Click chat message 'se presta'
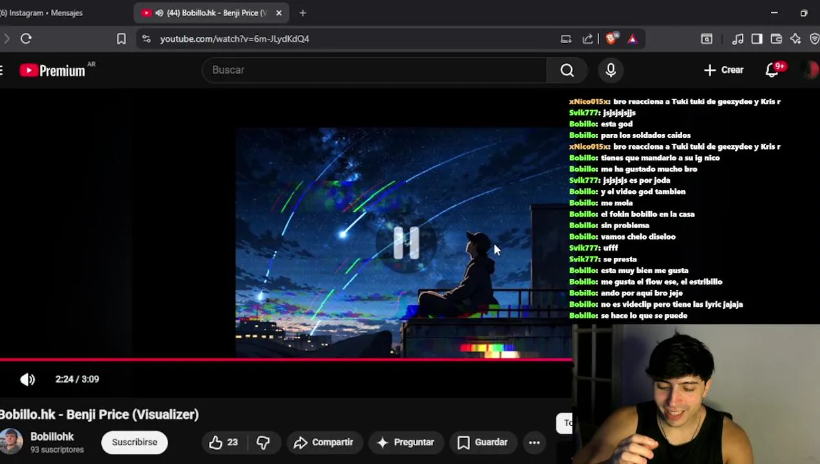Viewport: 820px width, 464px height. [620, 259]
